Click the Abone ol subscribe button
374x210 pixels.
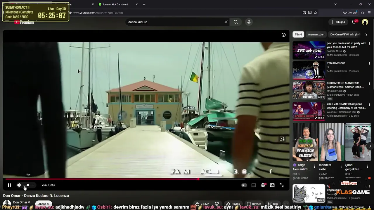coord(44,204)
